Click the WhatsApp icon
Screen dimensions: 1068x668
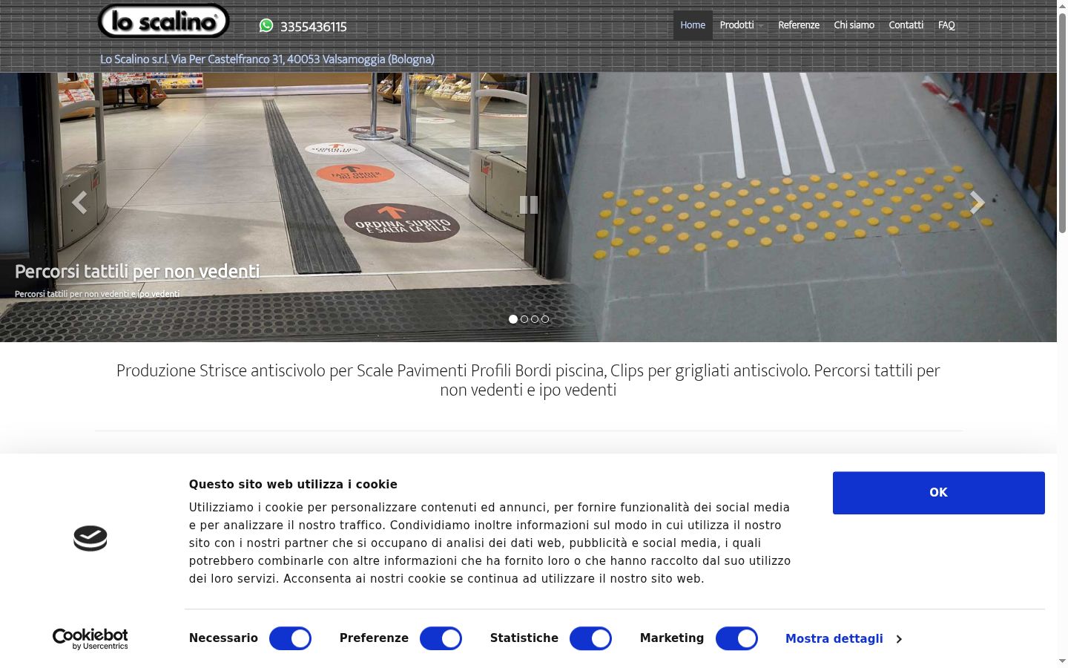(x=266, y=26)
